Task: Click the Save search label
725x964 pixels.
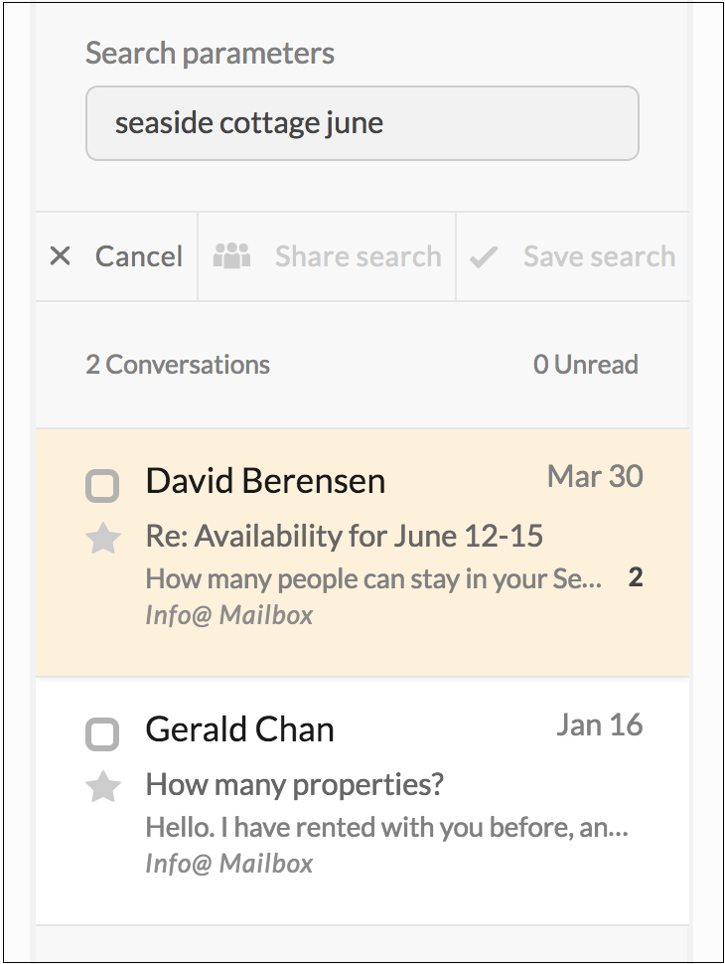Action: [599, 256]
